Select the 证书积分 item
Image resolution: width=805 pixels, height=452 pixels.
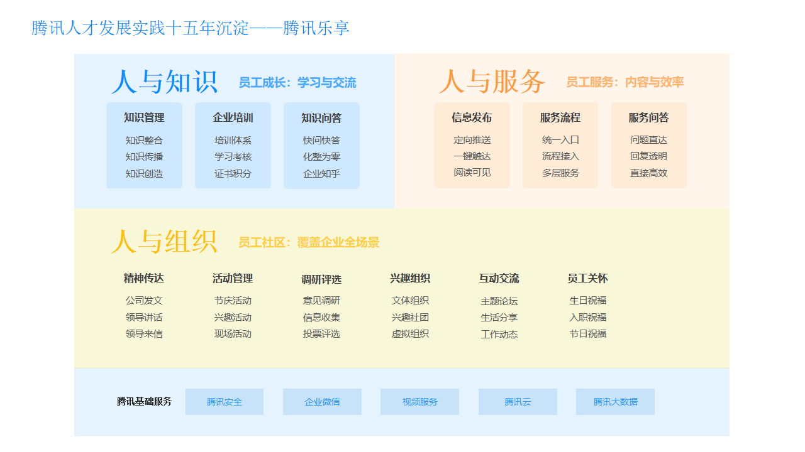[233, 173]
